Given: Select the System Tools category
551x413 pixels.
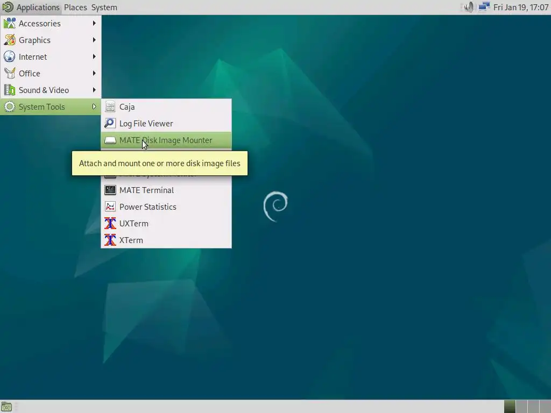Looking at the screenshot, I should tap(51, 107).
